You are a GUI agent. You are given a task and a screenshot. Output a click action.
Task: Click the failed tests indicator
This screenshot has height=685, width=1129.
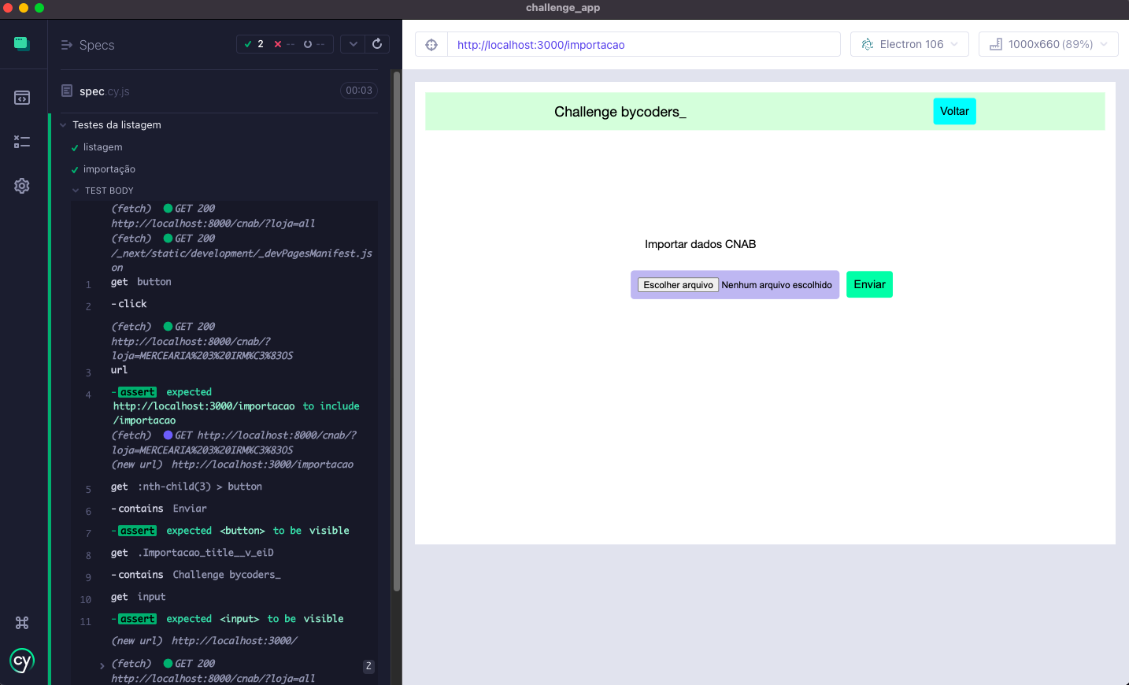(285, 44)
